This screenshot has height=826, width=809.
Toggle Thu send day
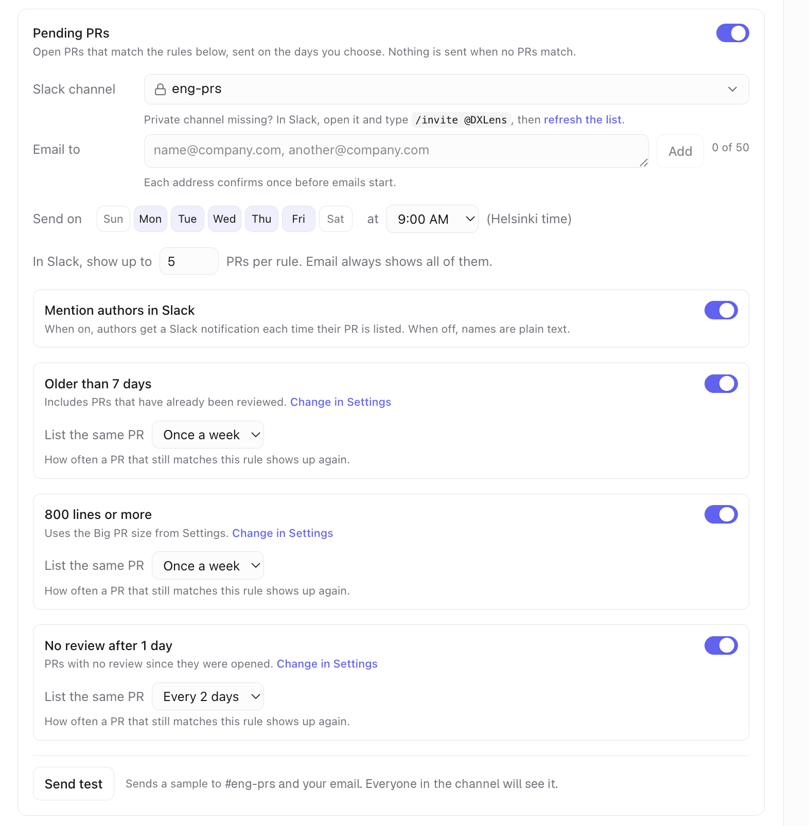pyautogui.click(x=261, y=219)
